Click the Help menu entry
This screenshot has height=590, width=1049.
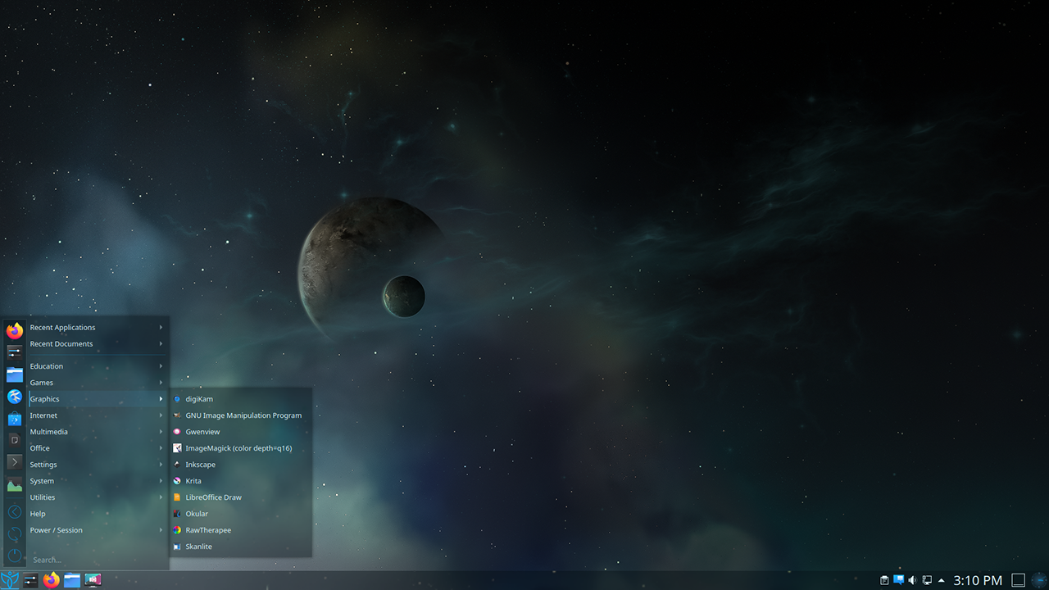point(98,514)
